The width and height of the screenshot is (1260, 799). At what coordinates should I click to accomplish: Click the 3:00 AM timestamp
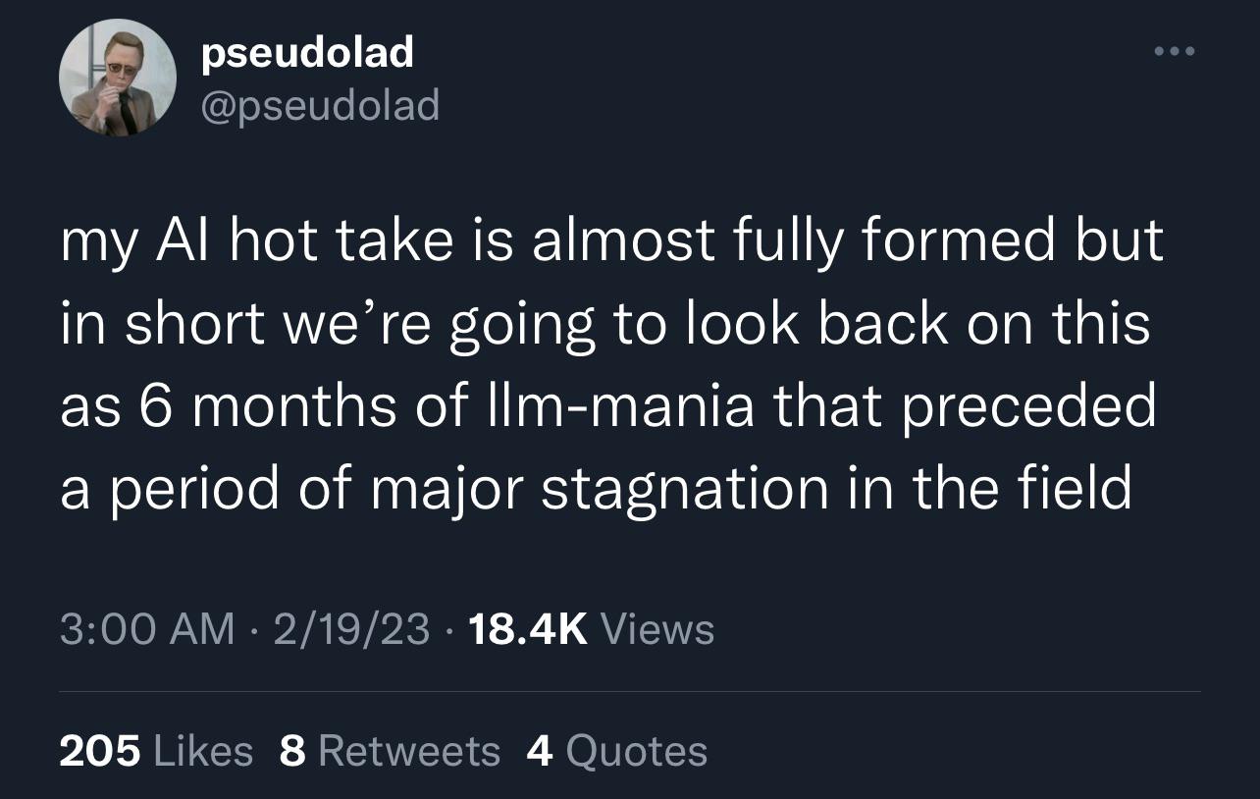(x=146, y=628)
